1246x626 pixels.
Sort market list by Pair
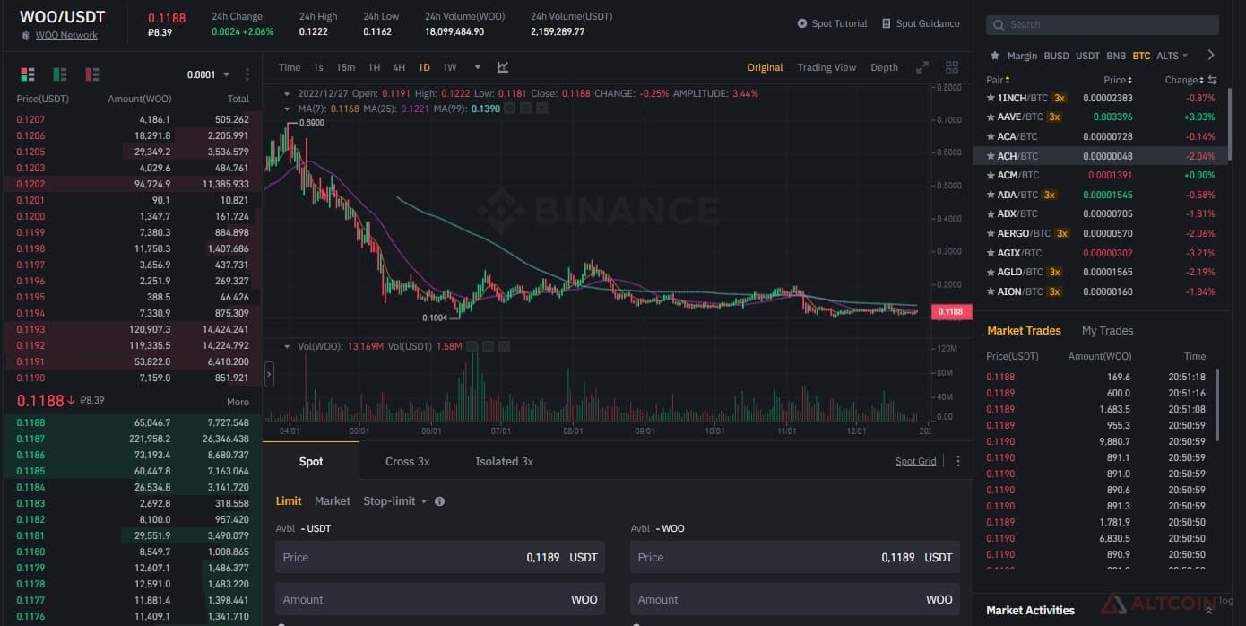pos(998,80)
